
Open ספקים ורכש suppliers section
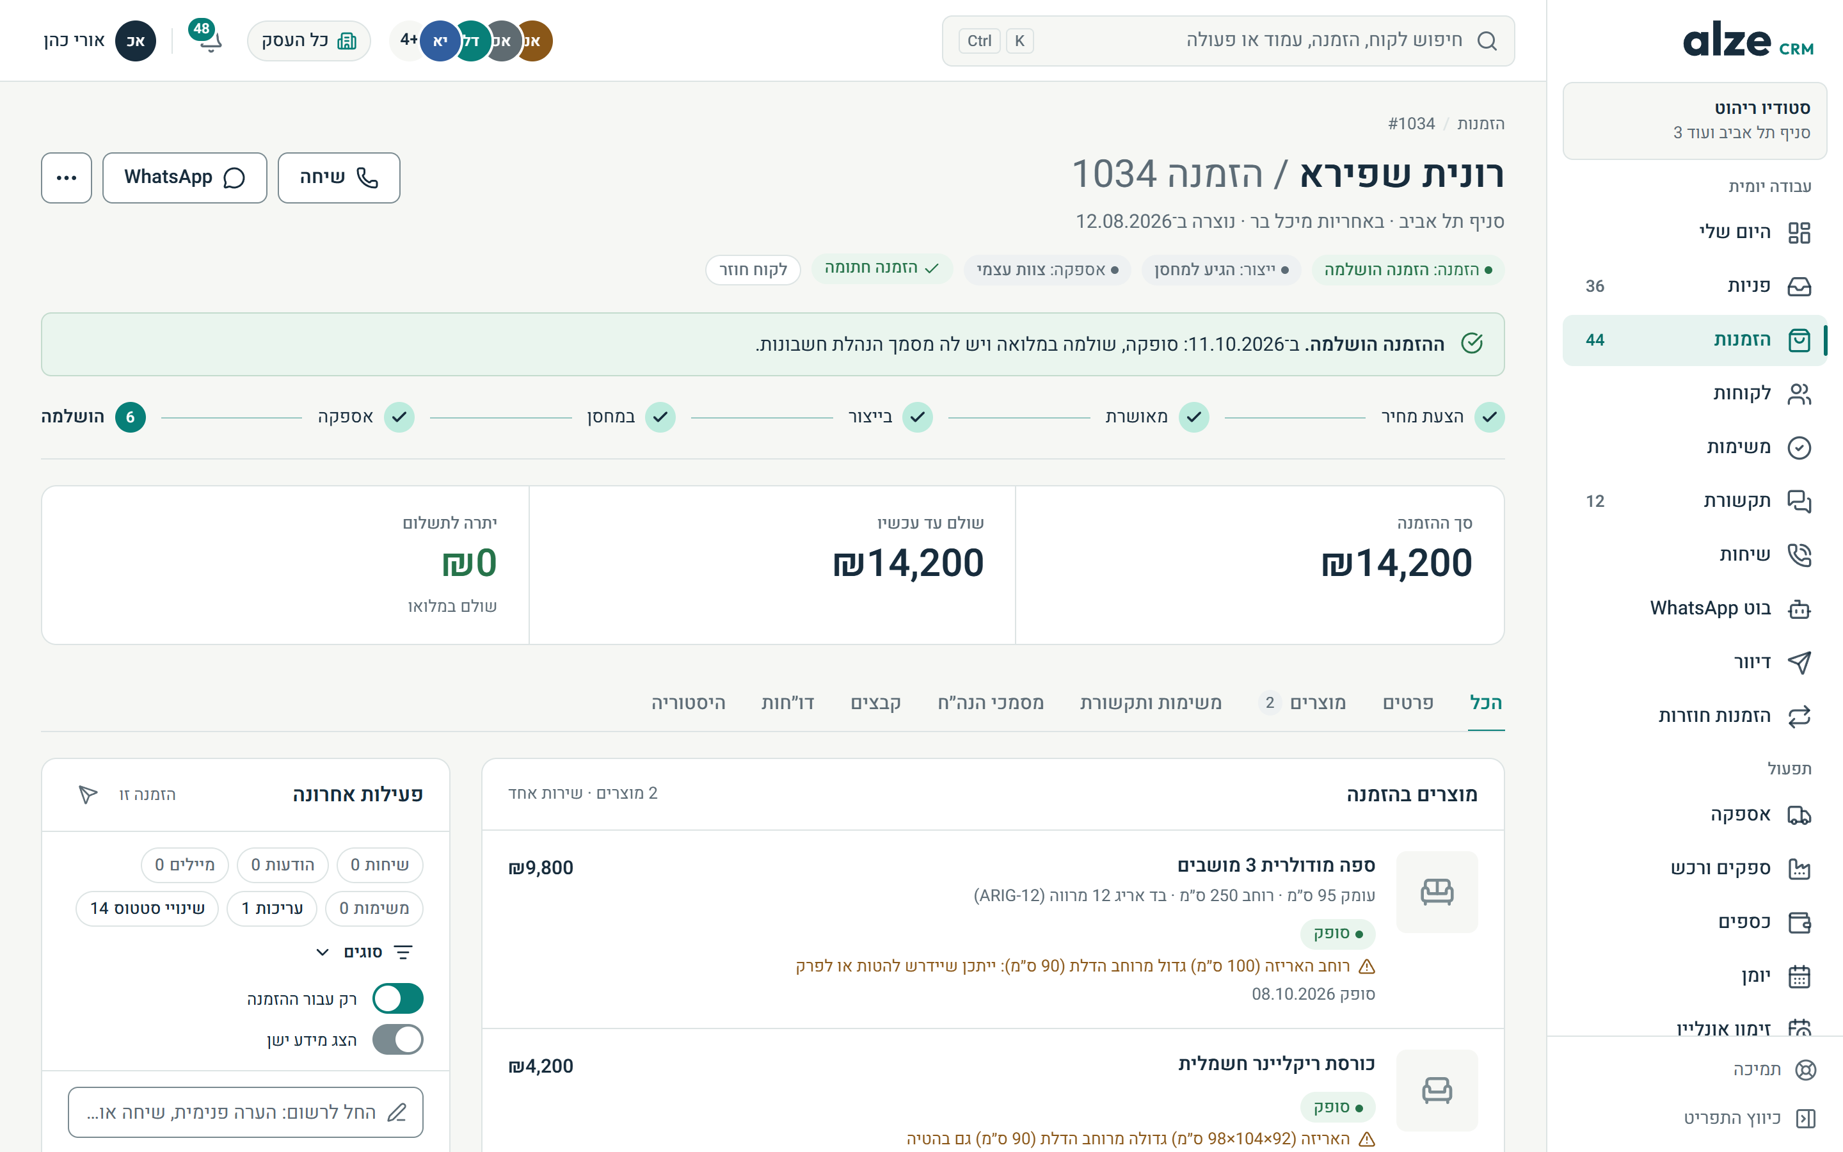[x=1695, y=868]
